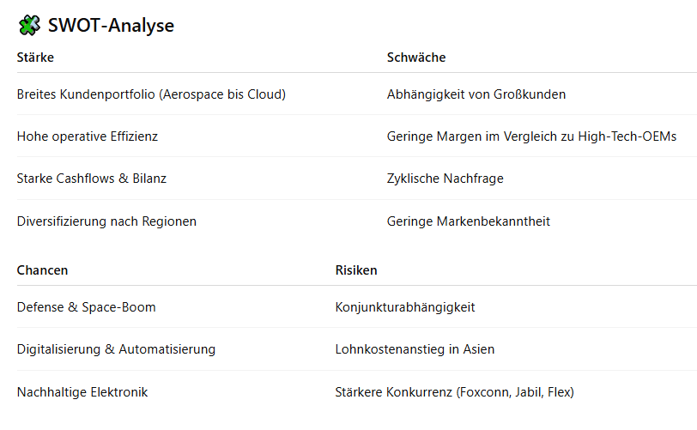Select the Breites Kundenportfolio cell
Screen dimensions: 697x430
coord(151,94)
